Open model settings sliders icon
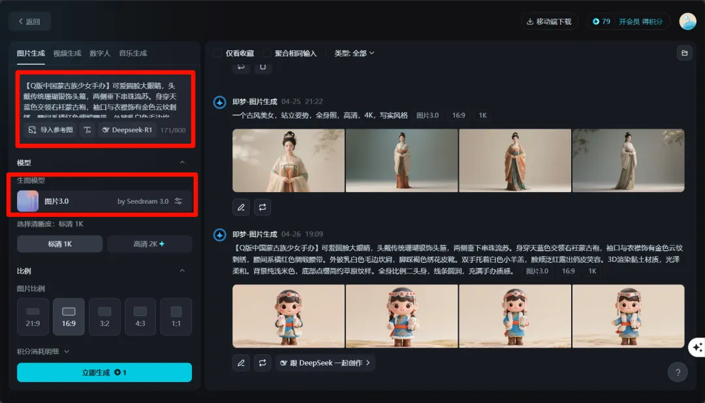This screenshot has height=403, width=705. click(x=178, y=201)
